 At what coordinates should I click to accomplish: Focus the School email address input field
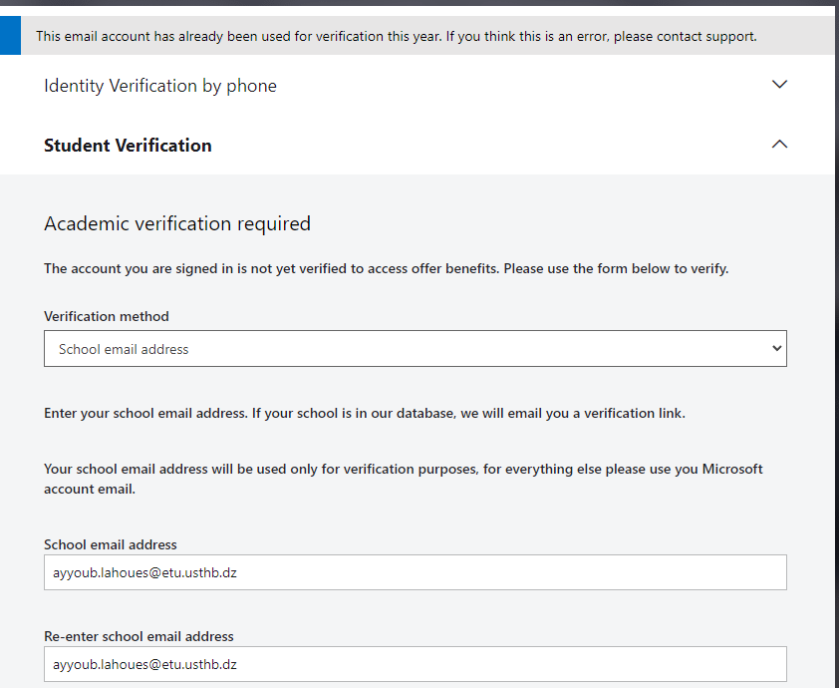416,572
